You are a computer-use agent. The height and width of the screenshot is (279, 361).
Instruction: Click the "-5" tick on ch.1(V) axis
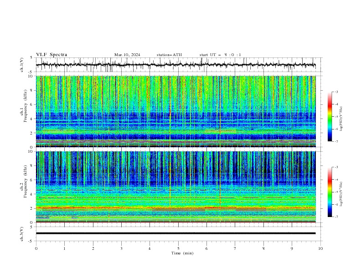click(x=31, y=72)
